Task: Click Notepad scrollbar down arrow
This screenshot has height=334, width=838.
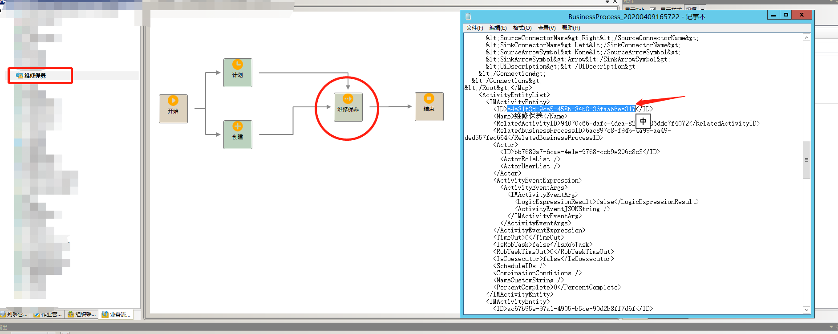Action: coord(806,310)
